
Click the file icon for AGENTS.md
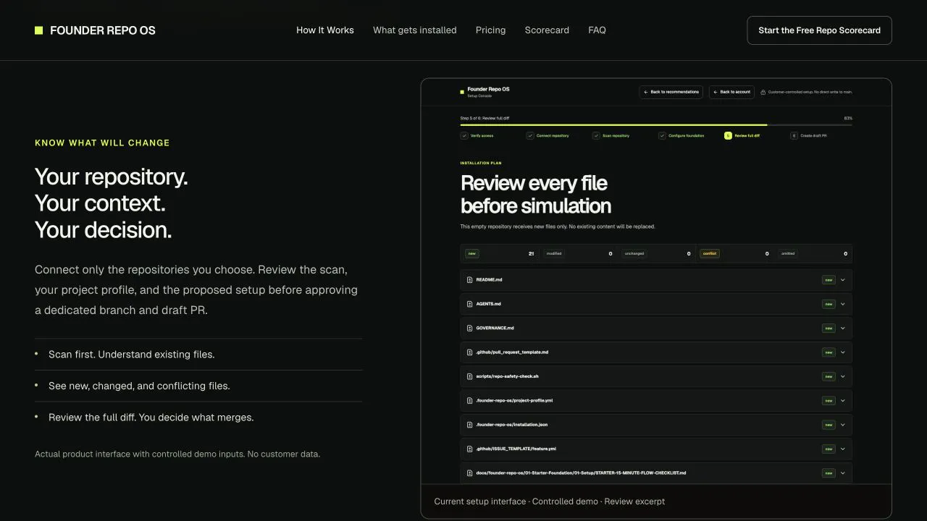(x=469, y=304)
